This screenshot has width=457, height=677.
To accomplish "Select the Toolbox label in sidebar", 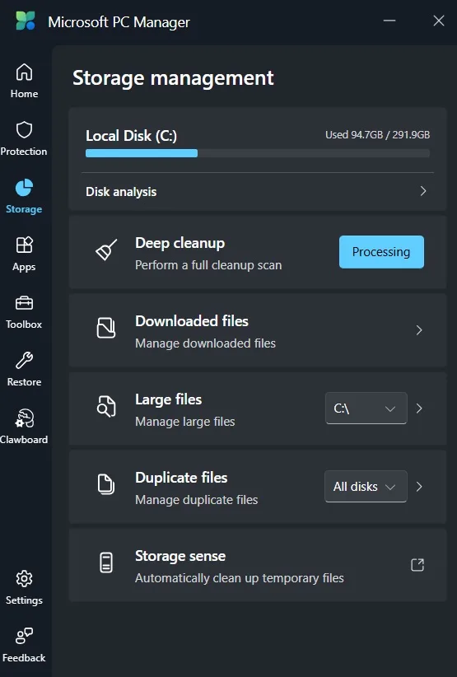I will (x=24, y=324).
